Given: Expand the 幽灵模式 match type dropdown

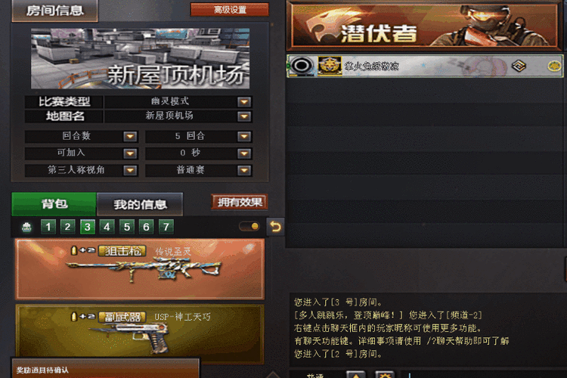Looking at the screenshot, I should click(244, 102).
